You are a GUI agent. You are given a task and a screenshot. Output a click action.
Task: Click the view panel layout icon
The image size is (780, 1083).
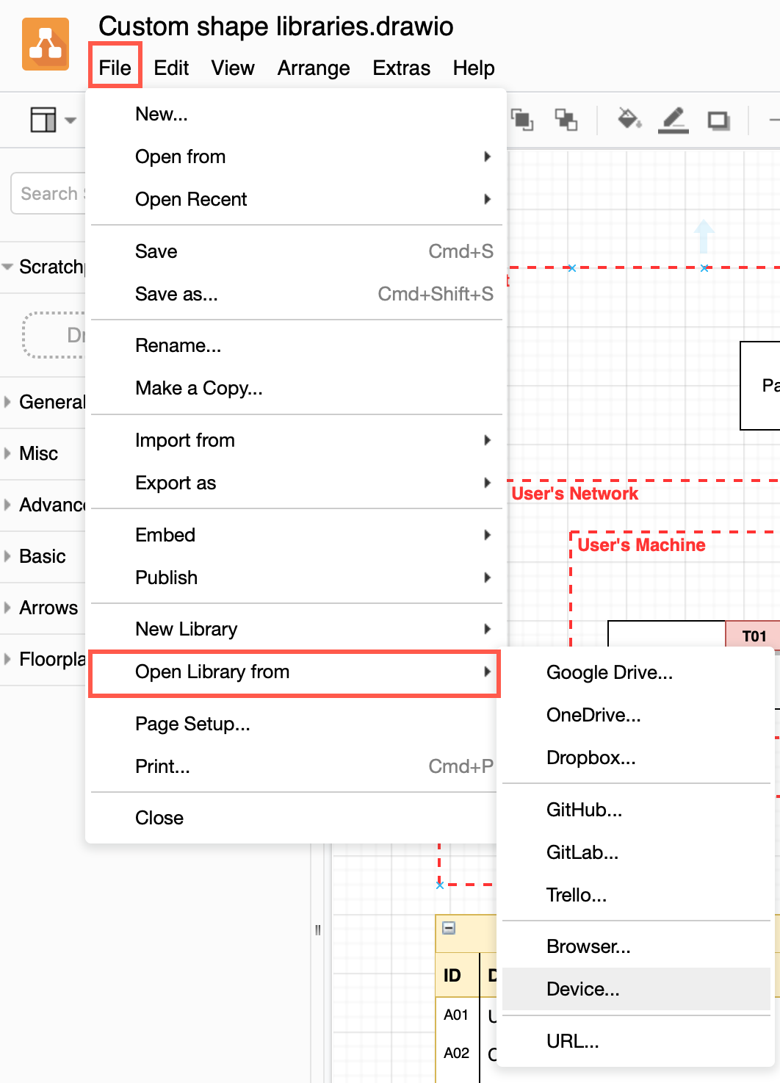pyautogui.click(x=42, y=120)
